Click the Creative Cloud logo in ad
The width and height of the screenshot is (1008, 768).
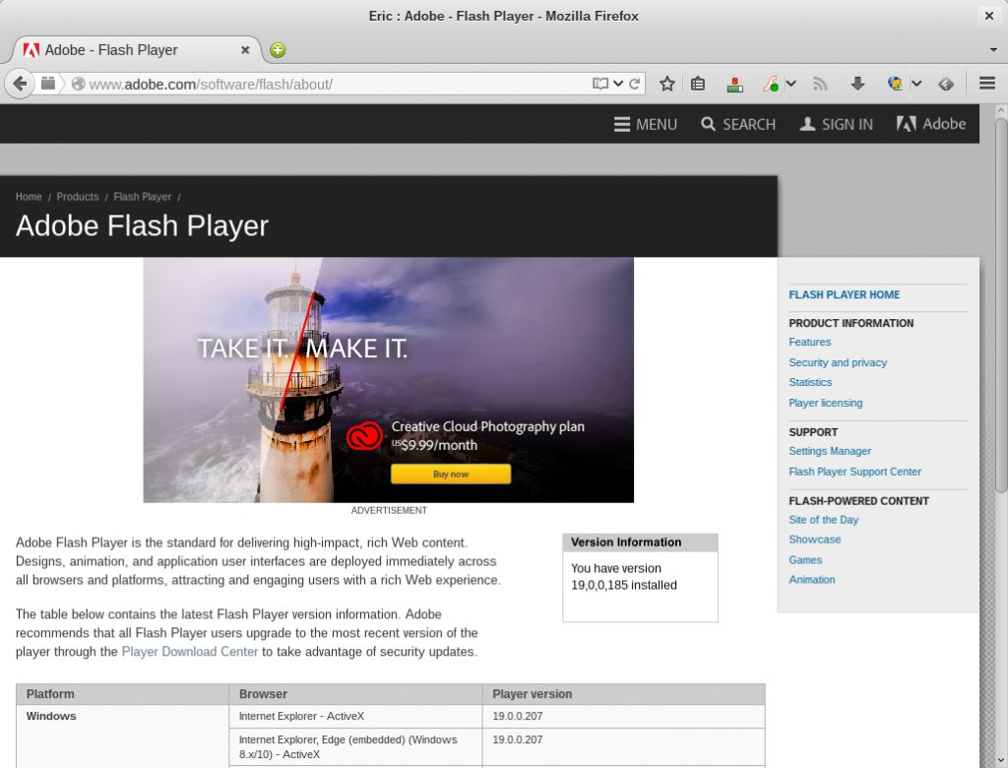(364, 436)
